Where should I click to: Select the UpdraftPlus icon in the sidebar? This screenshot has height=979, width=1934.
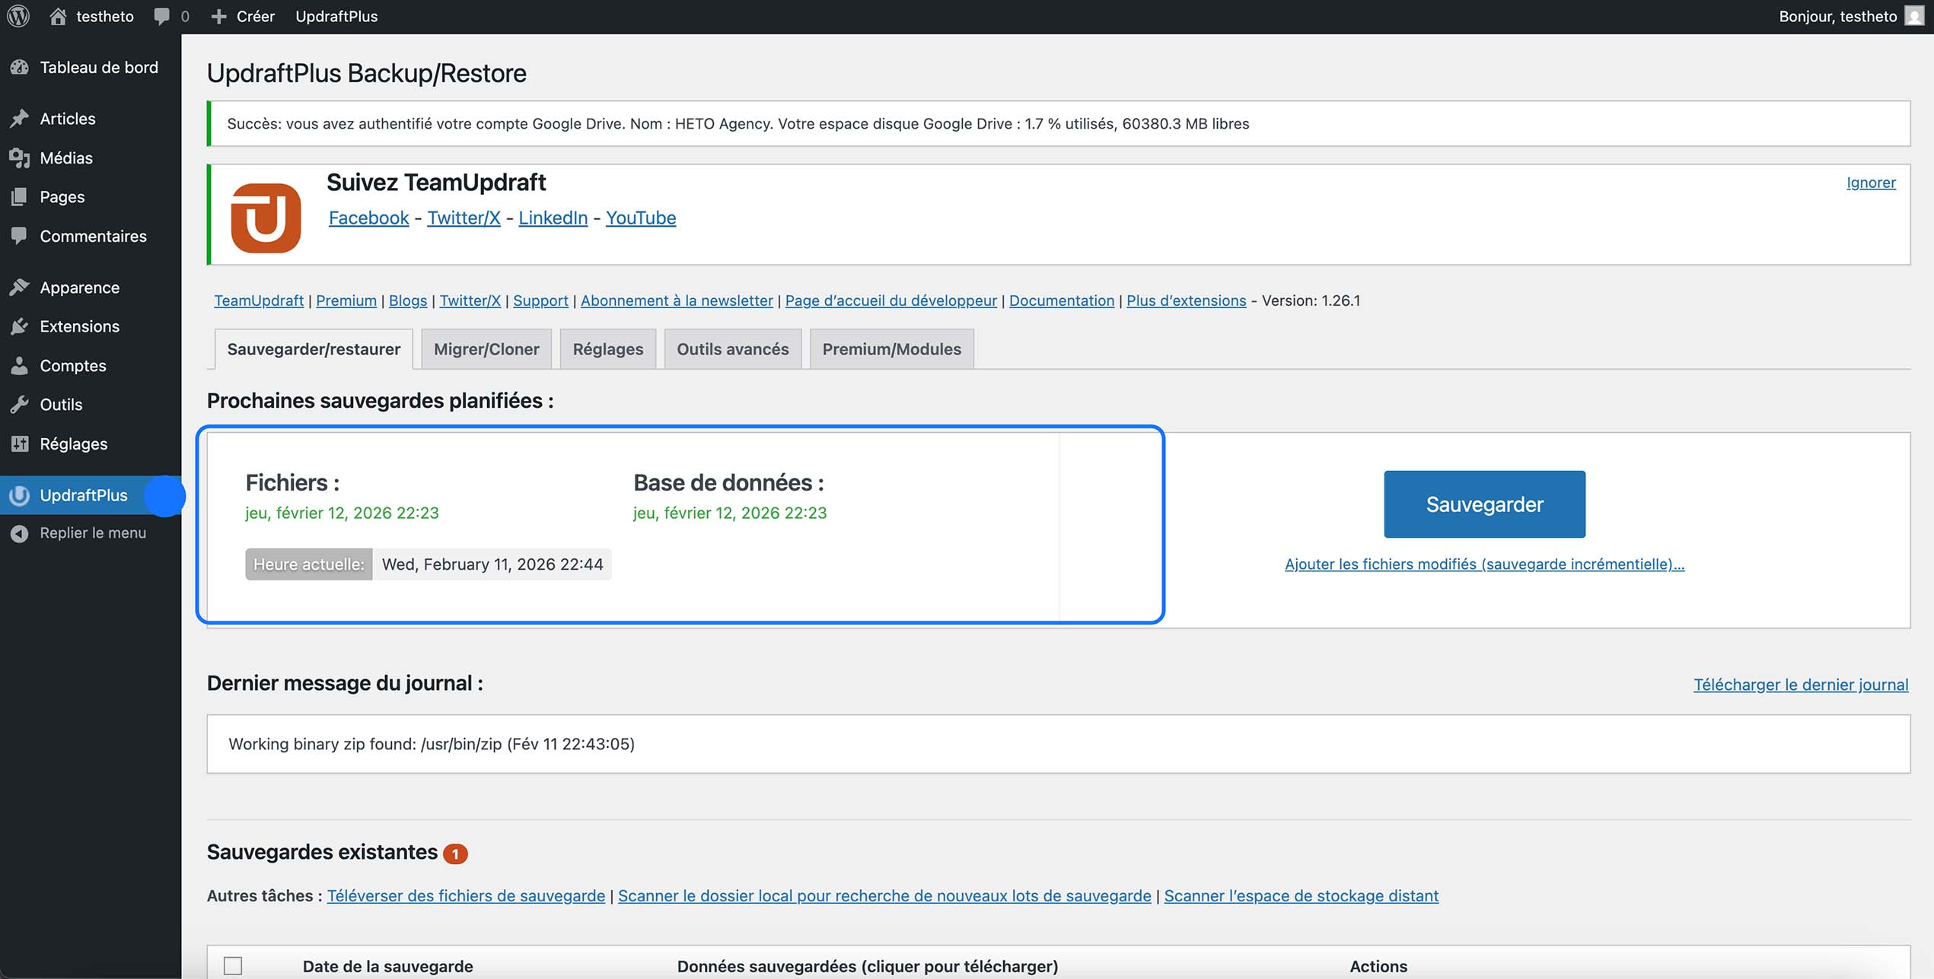click(x=18, y=495)
